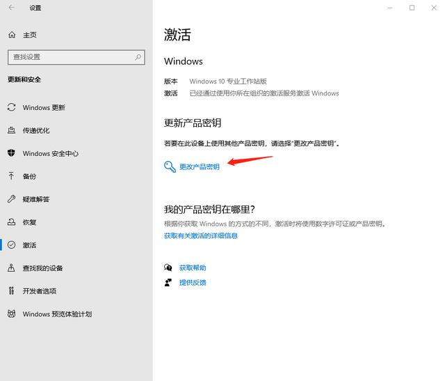The height and width of the screenshot is (381, 445).
Task: Open 获取有关激活的详细信息 link
Action: (x=201, y=236)
